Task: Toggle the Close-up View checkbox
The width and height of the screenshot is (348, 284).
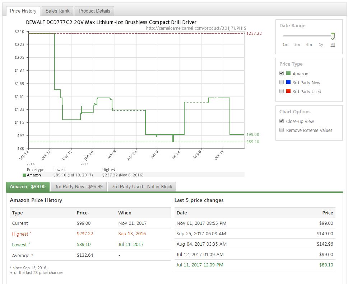Action: click(282, 121)
